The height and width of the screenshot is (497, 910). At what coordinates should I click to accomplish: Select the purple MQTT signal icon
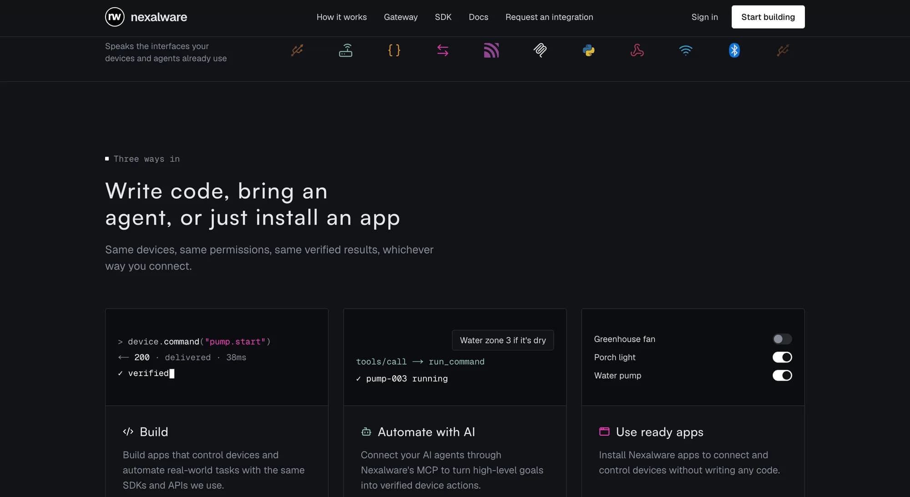pos(491,50)
